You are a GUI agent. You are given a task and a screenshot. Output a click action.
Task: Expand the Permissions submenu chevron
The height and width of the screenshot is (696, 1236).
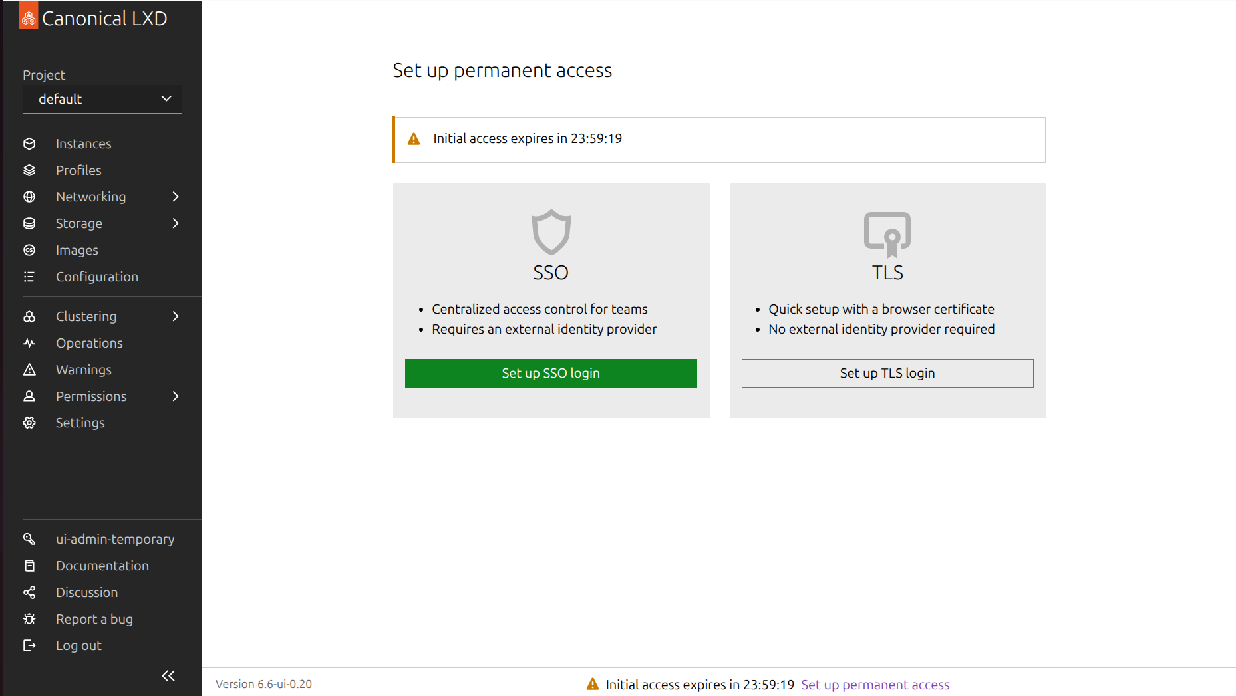[176, 396]
